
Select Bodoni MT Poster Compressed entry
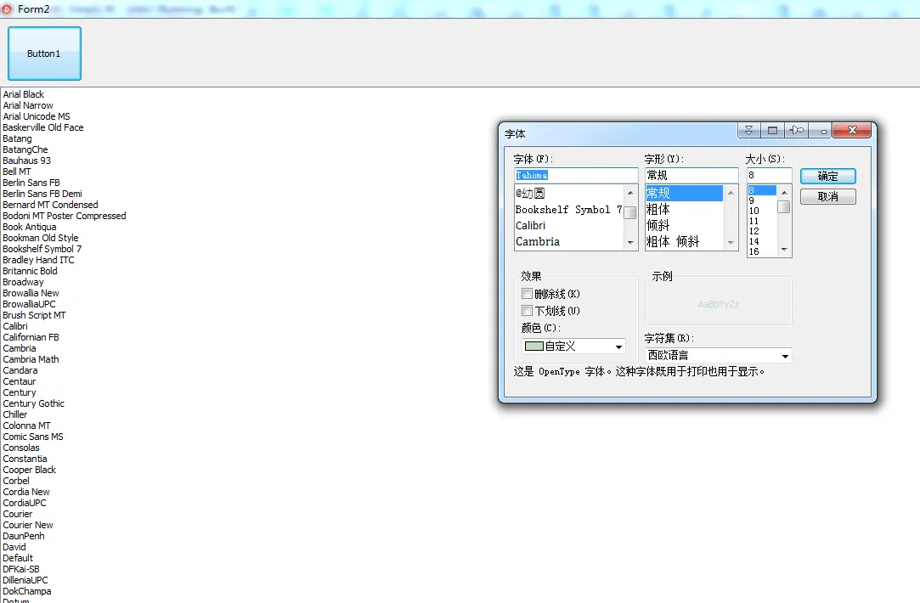click(x=65, y=216)
